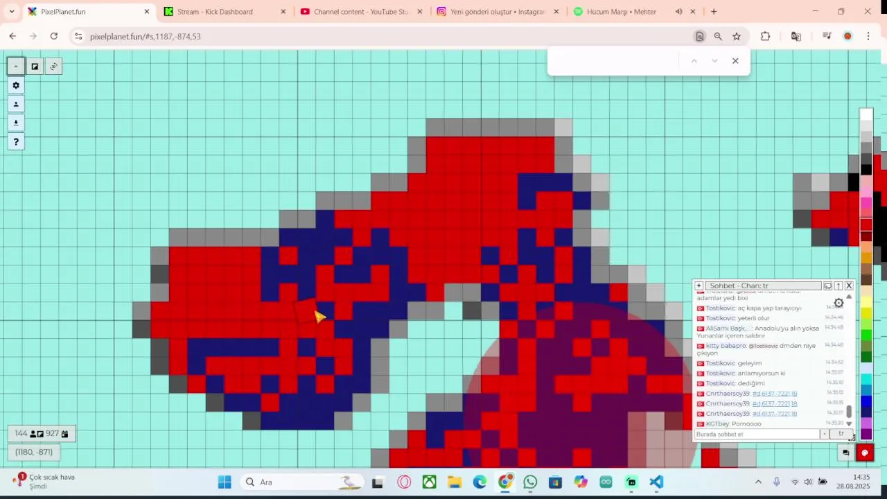The width and height of the screenshot is (887, 499).
Task: Open the help question mark
Action: pyautogui.click(x=16, y=142)
